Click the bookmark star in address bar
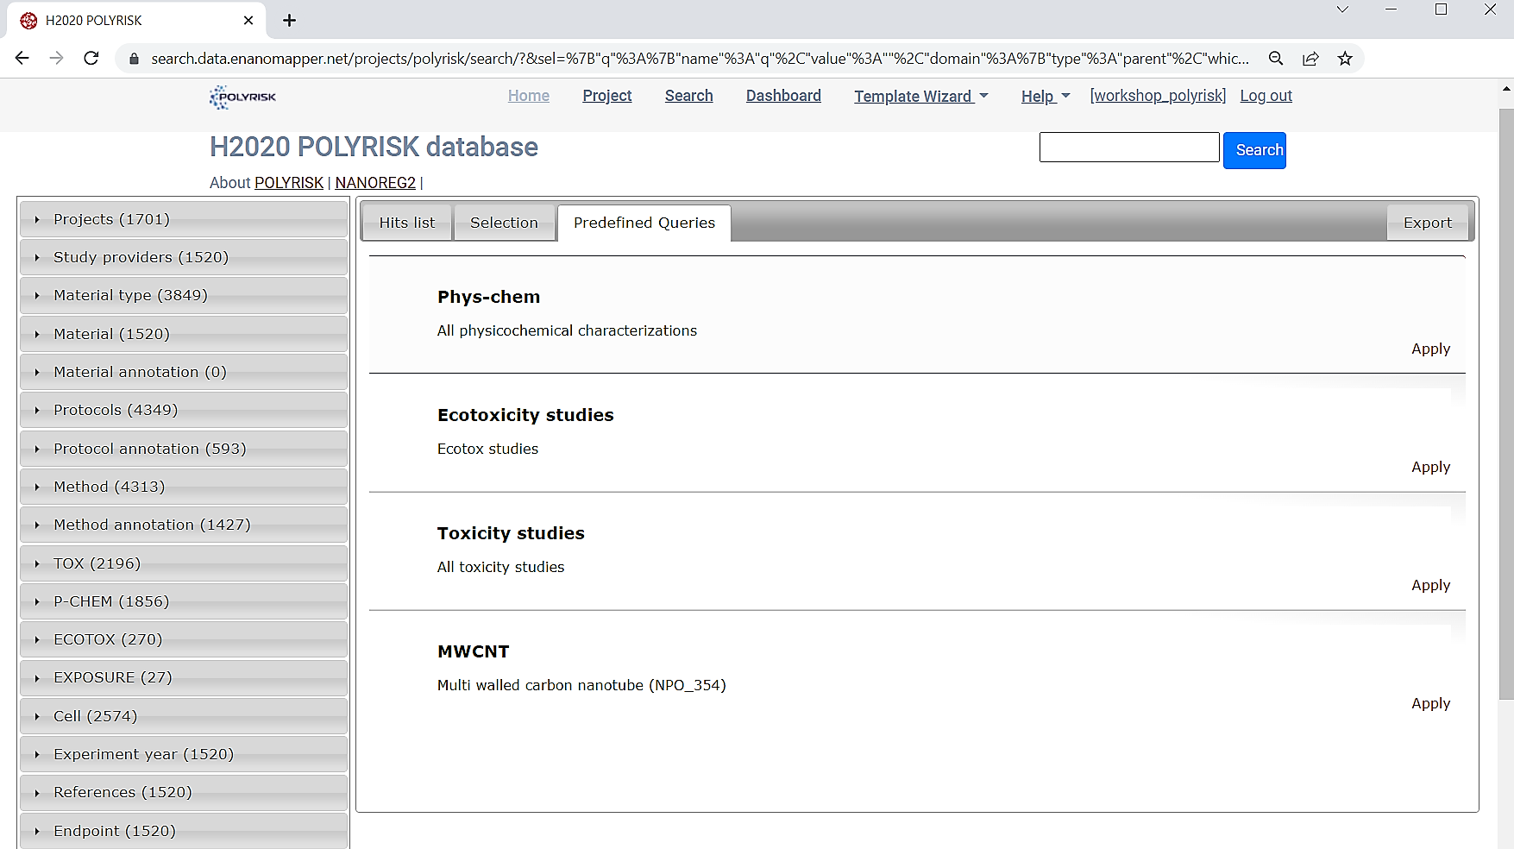1514x849 pixels. coord(1344,58)
